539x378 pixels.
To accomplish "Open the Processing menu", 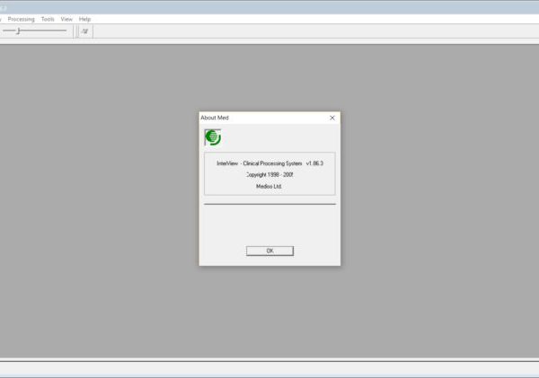I will (21, 19).
